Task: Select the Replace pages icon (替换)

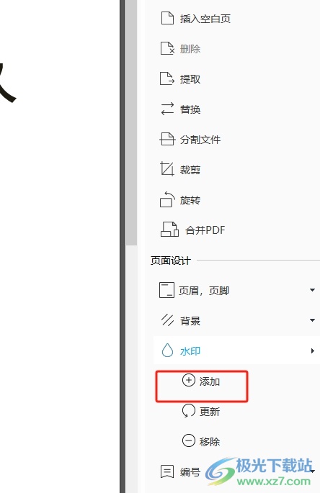Action: (167, 109)
